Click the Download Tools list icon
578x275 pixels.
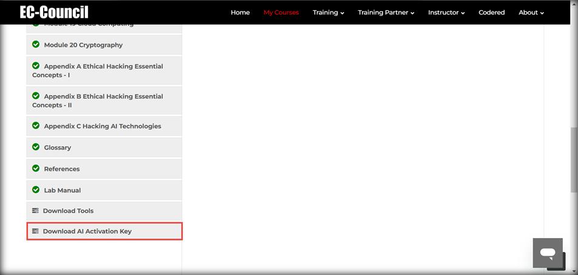click(35, 211)
